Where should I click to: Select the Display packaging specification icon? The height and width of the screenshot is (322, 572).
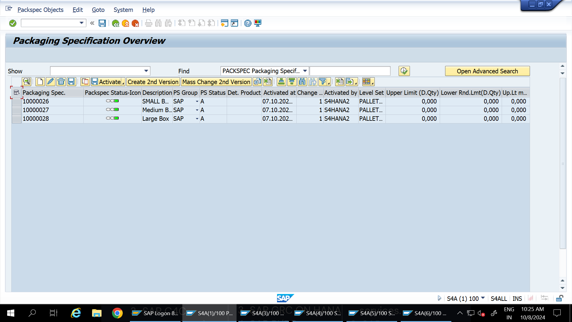(x=27, y=82)
